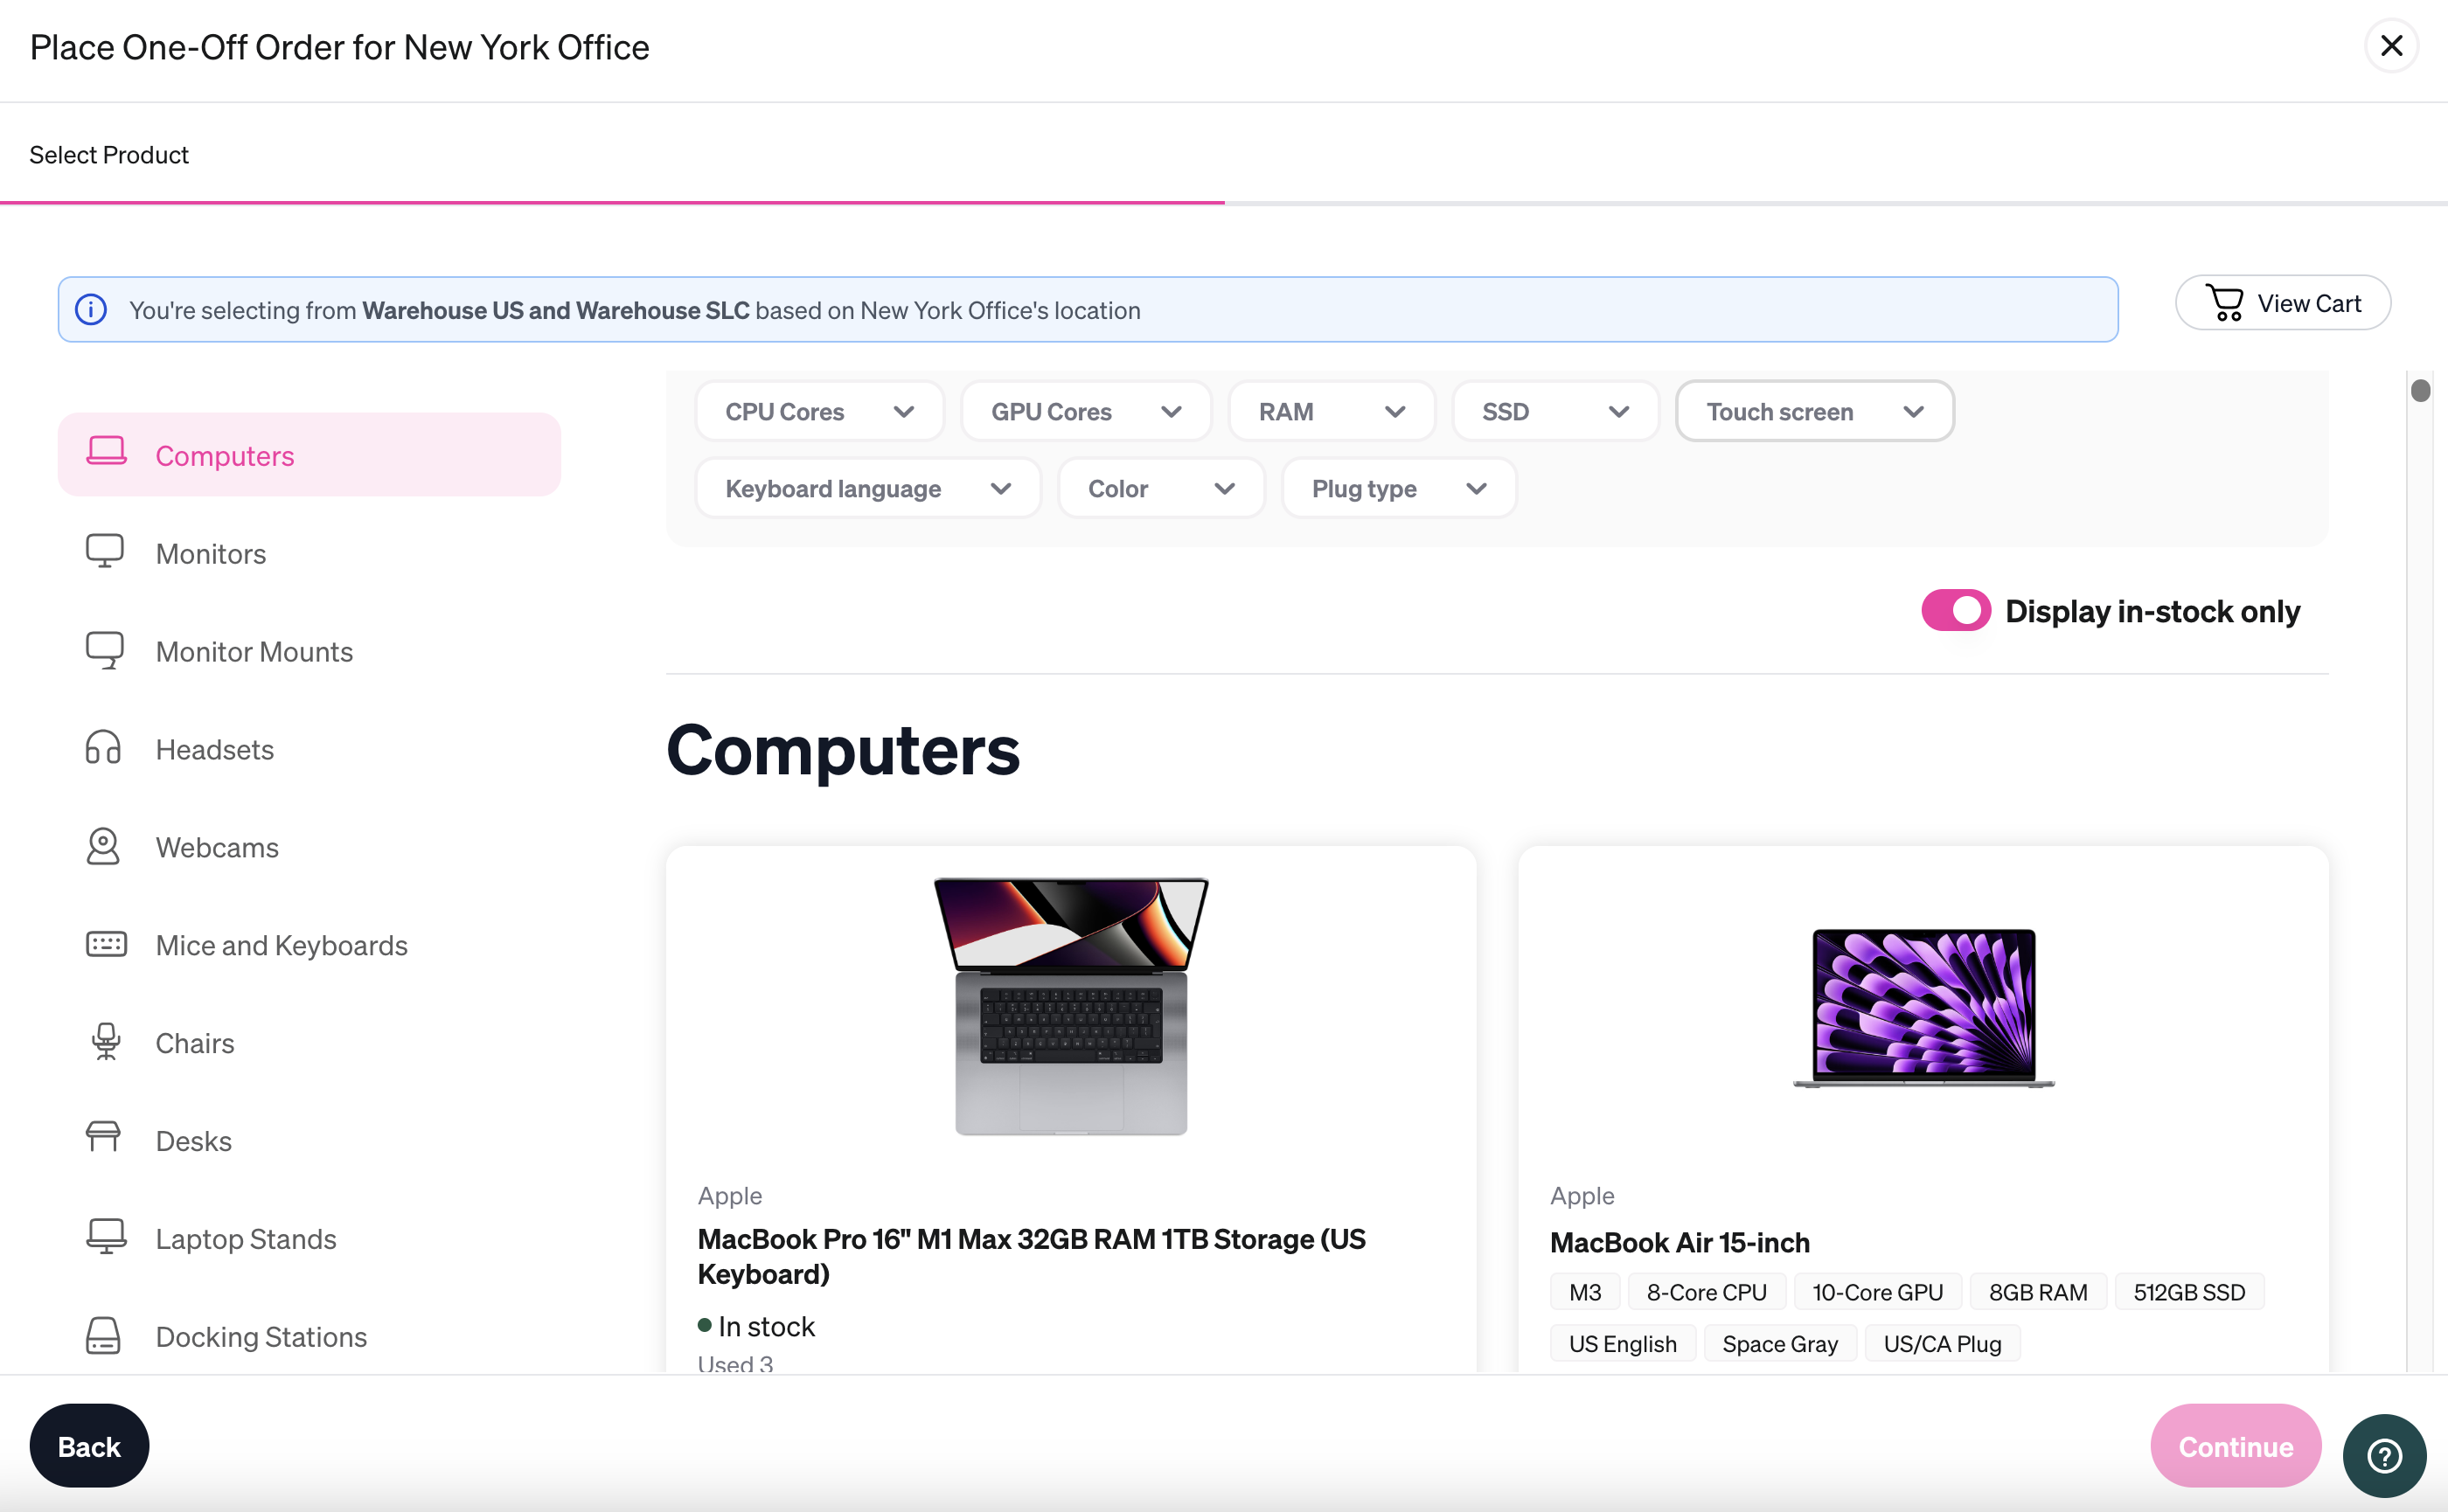This screenshot has height=1512, width=2448.
Task: Click the info icon in warehouse banner
Action: pos(91,310)
